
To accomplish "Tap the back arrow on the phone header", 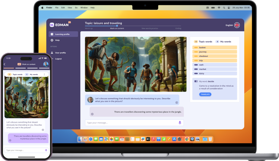I will tap(4, 64).
